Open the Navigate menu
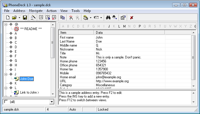 pos(36,11)
